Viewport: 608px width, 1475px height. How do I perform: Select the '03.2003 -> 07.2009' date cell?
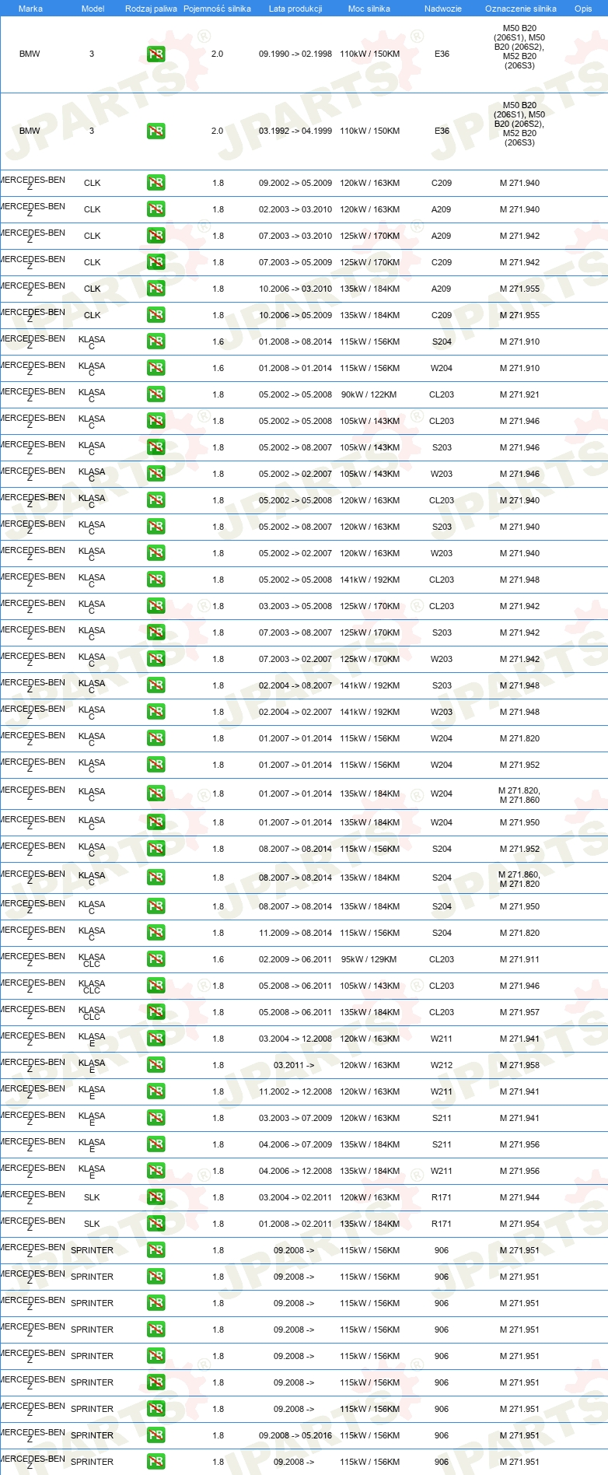point(295,1118)
